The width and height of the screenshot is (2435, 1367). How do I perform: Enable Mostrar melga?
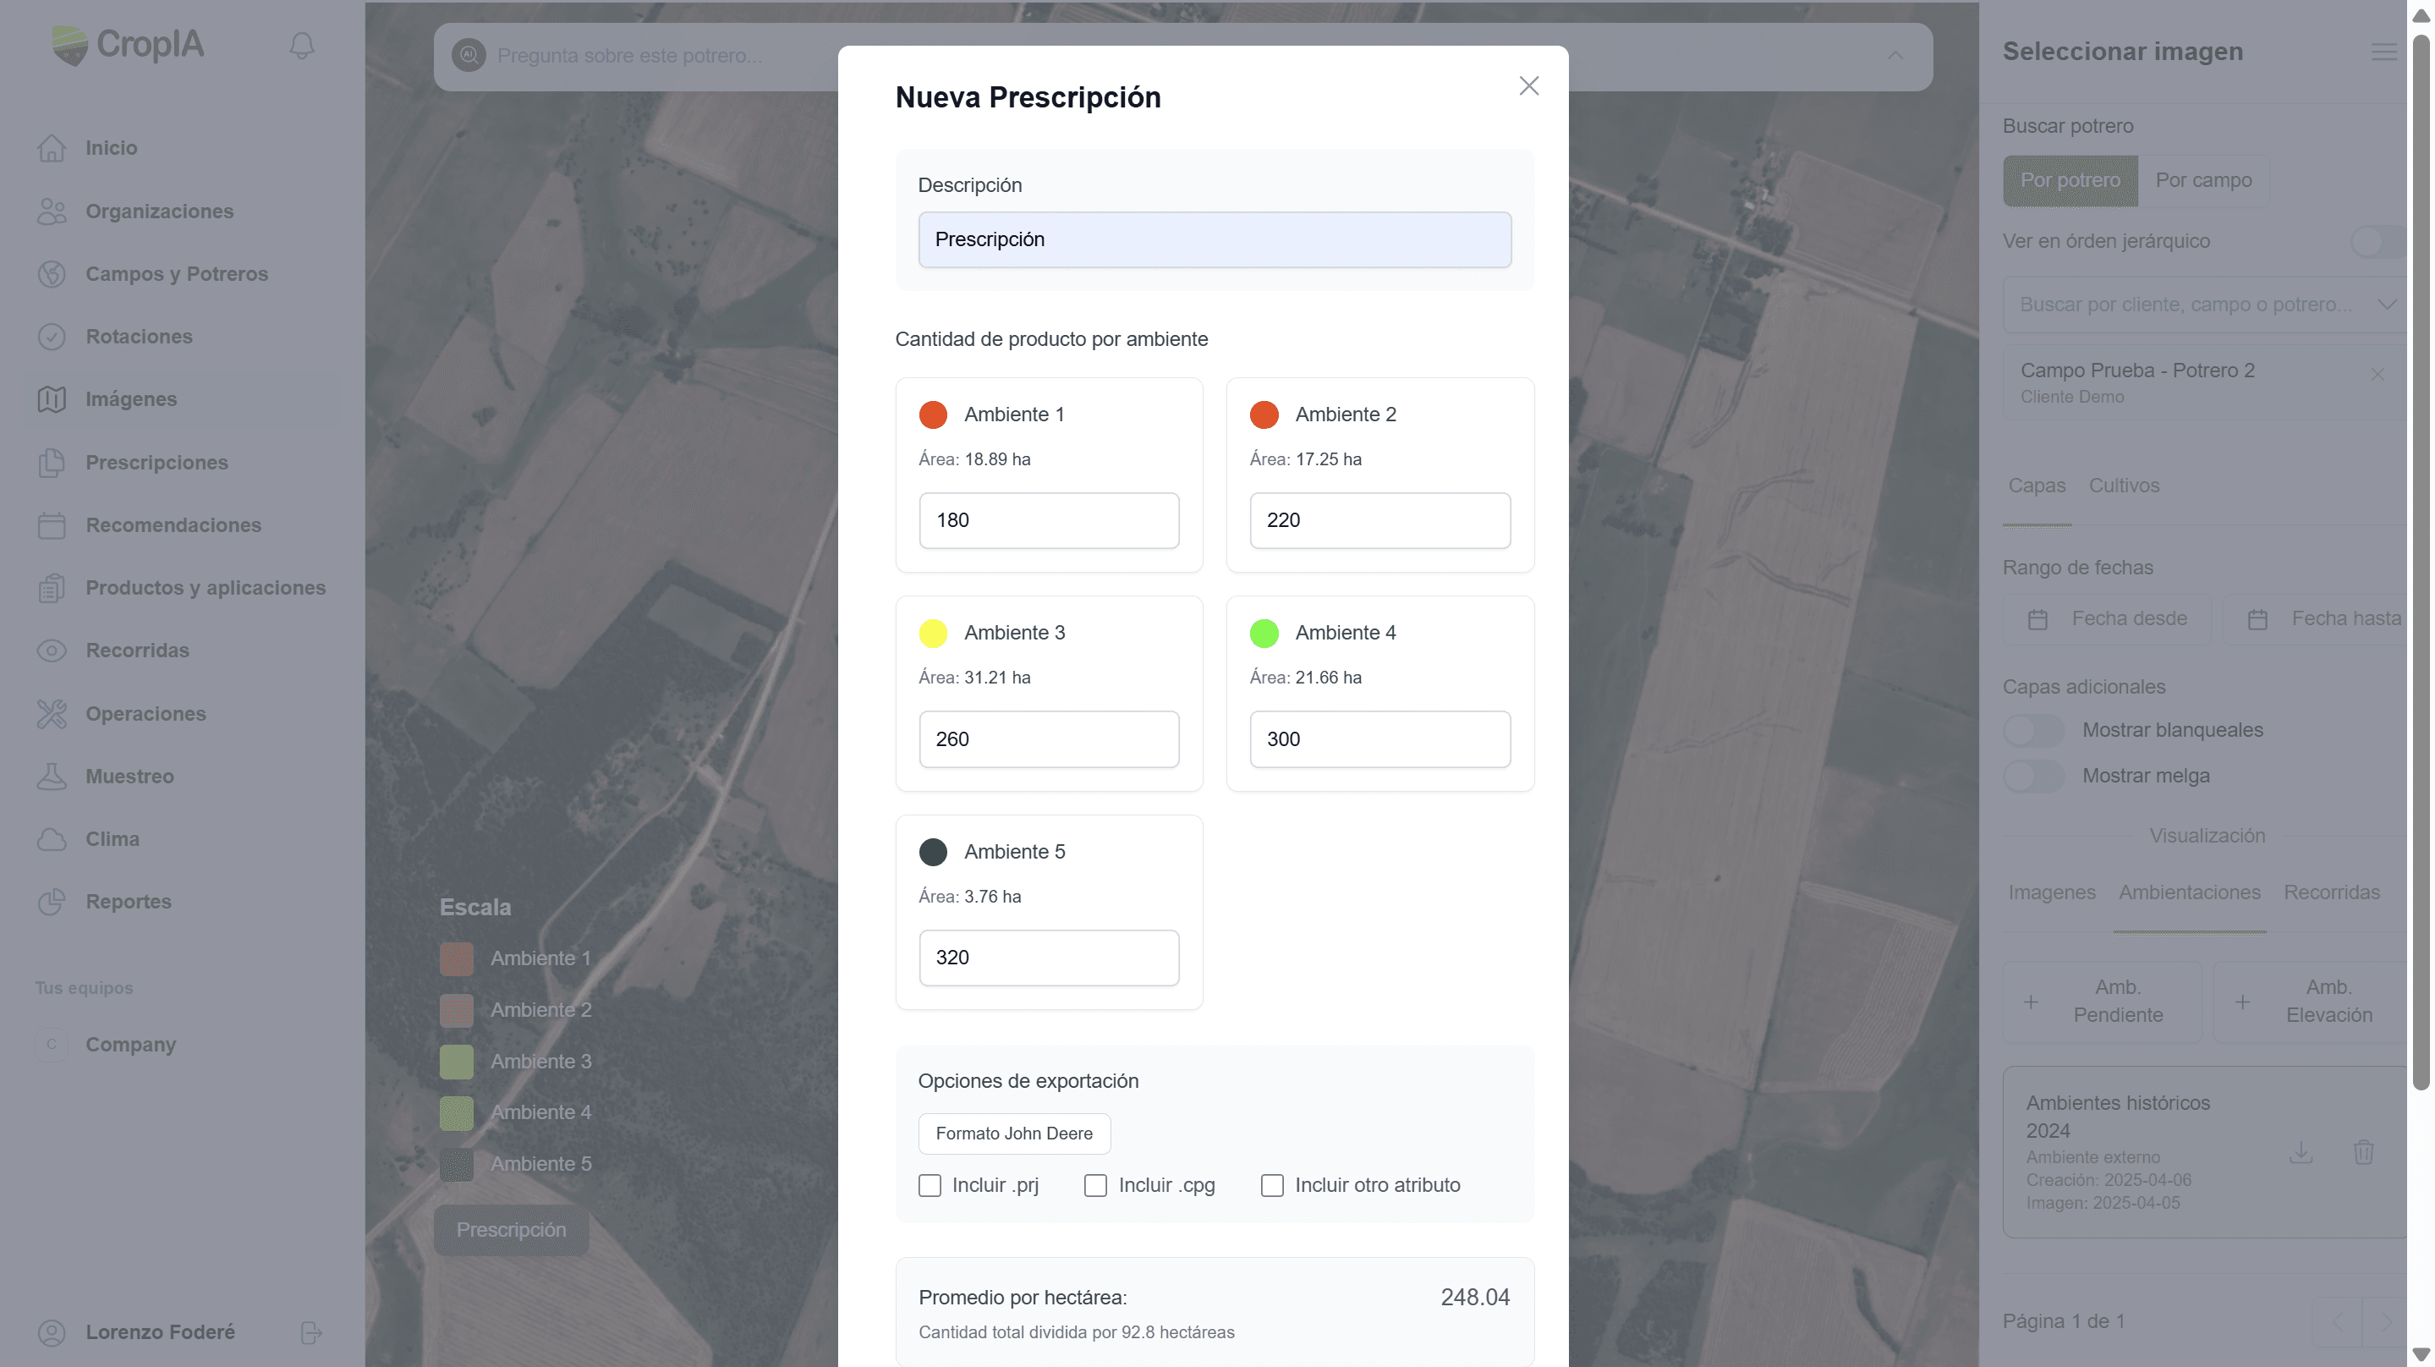[2032, 775]
